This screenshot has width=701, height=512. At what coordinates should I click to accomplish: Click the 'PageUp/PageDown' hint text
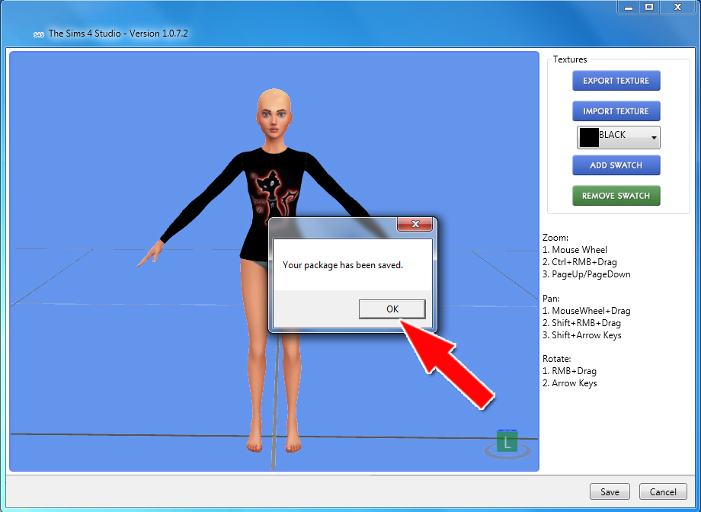coord(591,274)
